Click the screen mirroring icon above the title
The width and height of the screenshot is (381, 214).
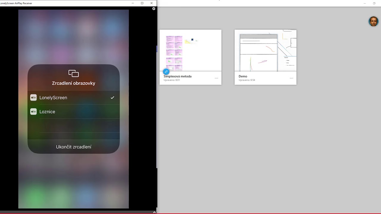coord(74,73)
